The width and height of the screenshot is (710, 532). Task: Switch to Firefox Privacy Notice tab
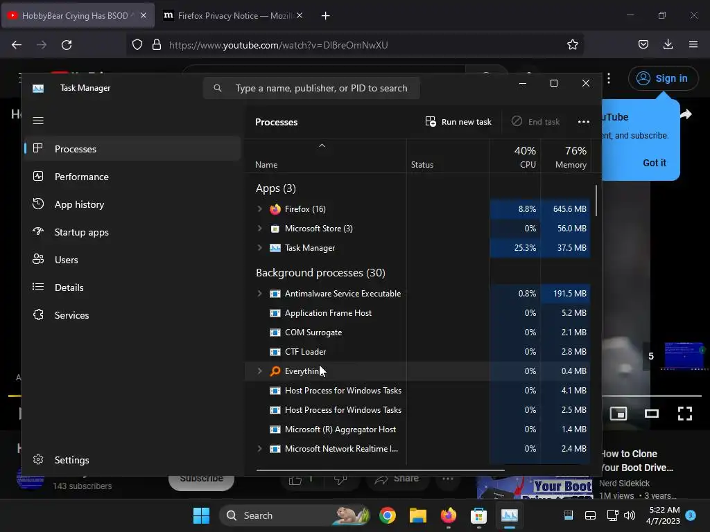(233, 16)
